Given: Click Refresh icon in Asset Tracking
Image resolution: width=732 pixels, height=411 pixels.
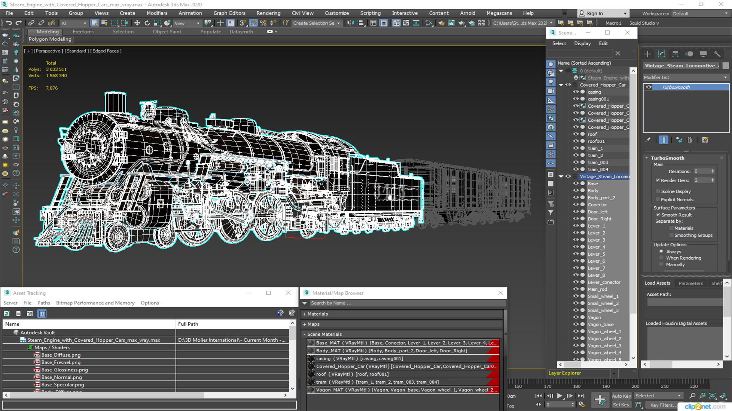Looking at the screenshot, I should click(6, 314).
